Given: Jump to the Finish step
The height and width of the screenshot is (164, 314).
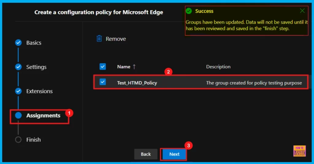Looking at the screenshot, I should [33, 139].
